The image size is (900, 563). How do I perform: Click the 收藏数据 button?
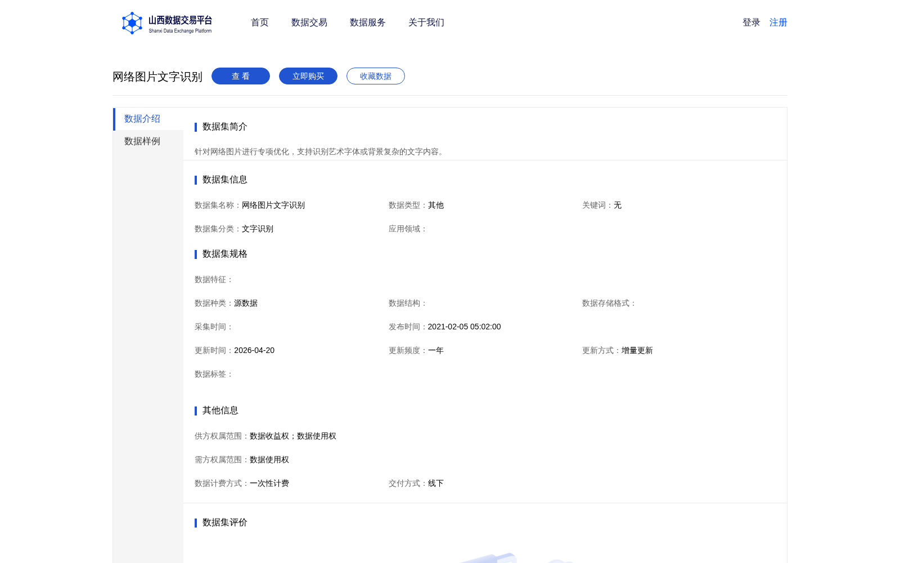(376, 76)
